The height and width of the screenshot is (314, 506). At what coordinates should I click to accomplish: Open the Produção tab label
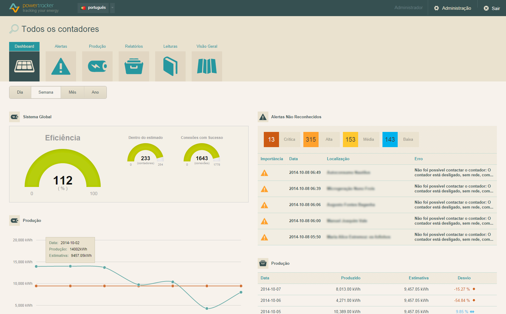tap(97, 47)
